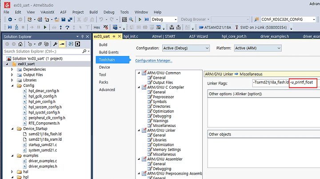Click the Configuration Manager link
The height and width of the screenshot is (179, 320).
pyautogui.click(x=154, y=61)
